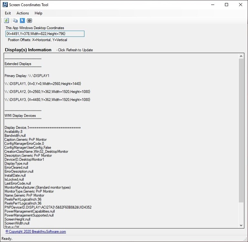Click the 'ScreenHeight,null' line
This screenshot has height=242, width=248.
(17, 219)
